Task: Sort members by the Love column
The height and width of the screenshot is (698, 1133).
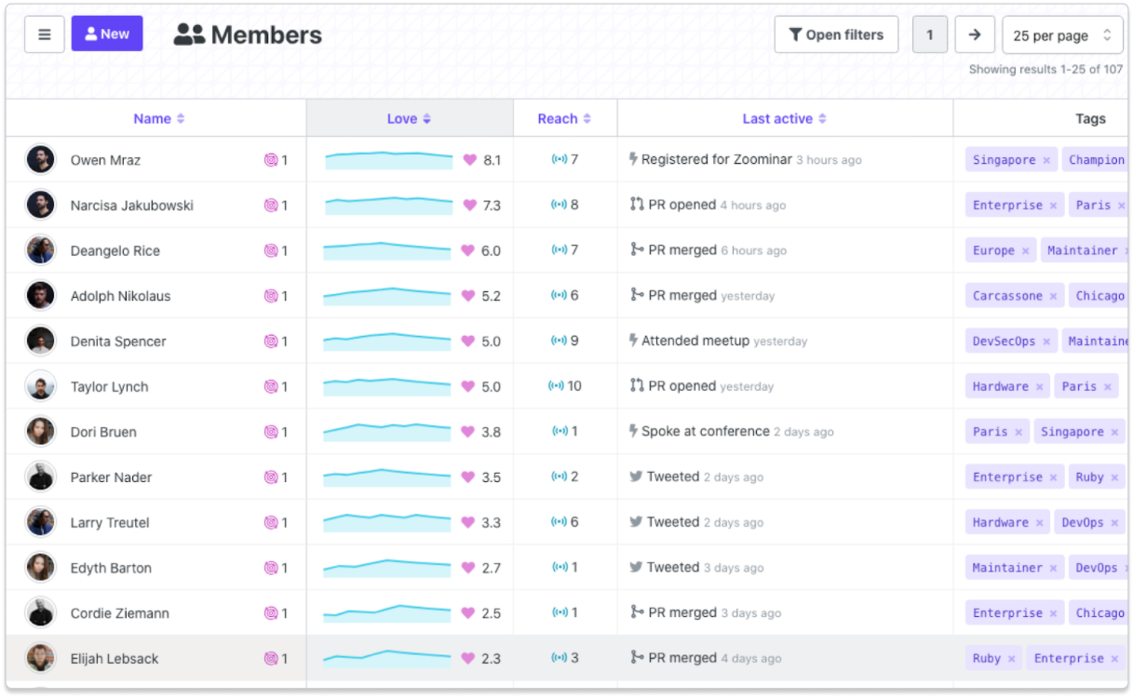Action: 409,118
